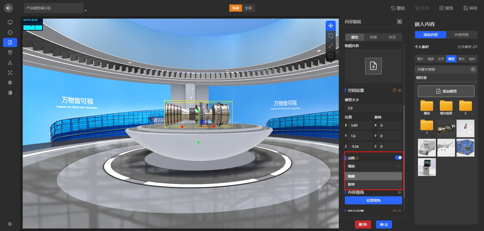
Task: Toggle the 动画 animation switch off
Action: (x=399, y=158)
